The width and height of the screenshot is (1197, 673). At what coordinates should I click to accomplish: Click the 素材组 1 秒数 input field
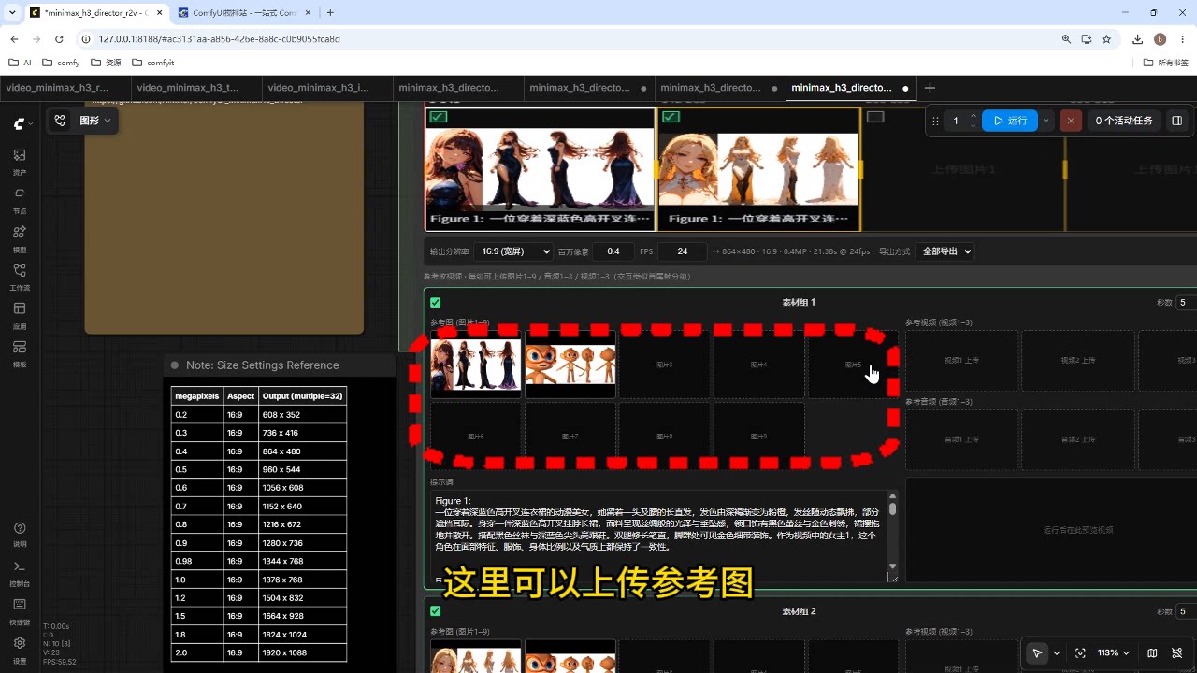1187,302
